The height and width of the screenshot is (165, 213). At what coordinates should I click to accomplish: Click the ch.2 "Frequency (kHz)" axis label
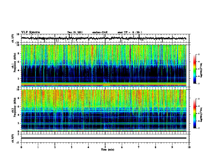[15, 107]
